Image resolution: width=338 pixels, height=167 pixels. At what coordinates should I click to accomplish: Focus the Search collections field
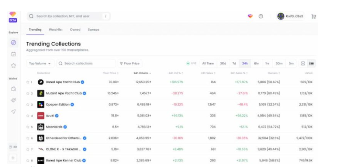(x=86, y=63)
